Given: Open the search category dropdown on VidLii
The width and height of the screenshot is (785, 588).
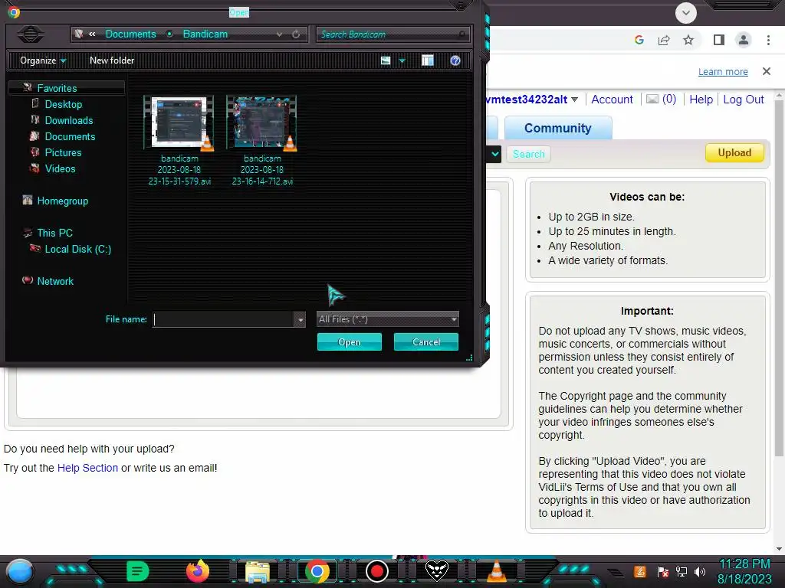Looking at the screenshot, I should (494, 154).
